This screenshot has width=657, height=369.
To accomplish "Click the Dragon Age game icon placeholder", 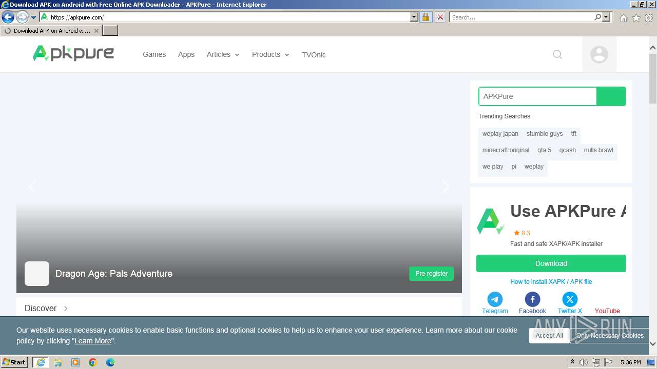I will click(37, 274).
